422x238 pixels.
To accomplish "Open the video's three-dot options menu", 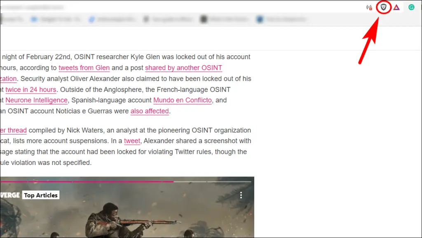I will tap(241, 195).
